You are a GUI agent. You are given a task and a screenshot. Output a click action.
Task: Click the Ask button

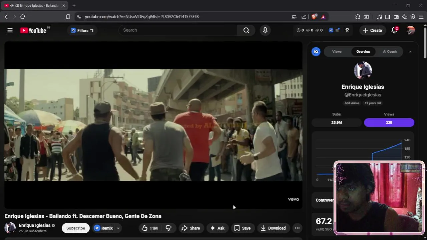(217, 228)
